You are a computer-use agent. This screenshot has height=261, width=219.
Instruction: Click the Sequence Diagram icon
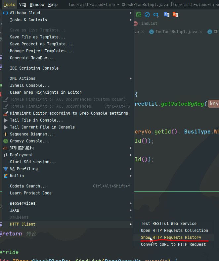click(6, 134)
